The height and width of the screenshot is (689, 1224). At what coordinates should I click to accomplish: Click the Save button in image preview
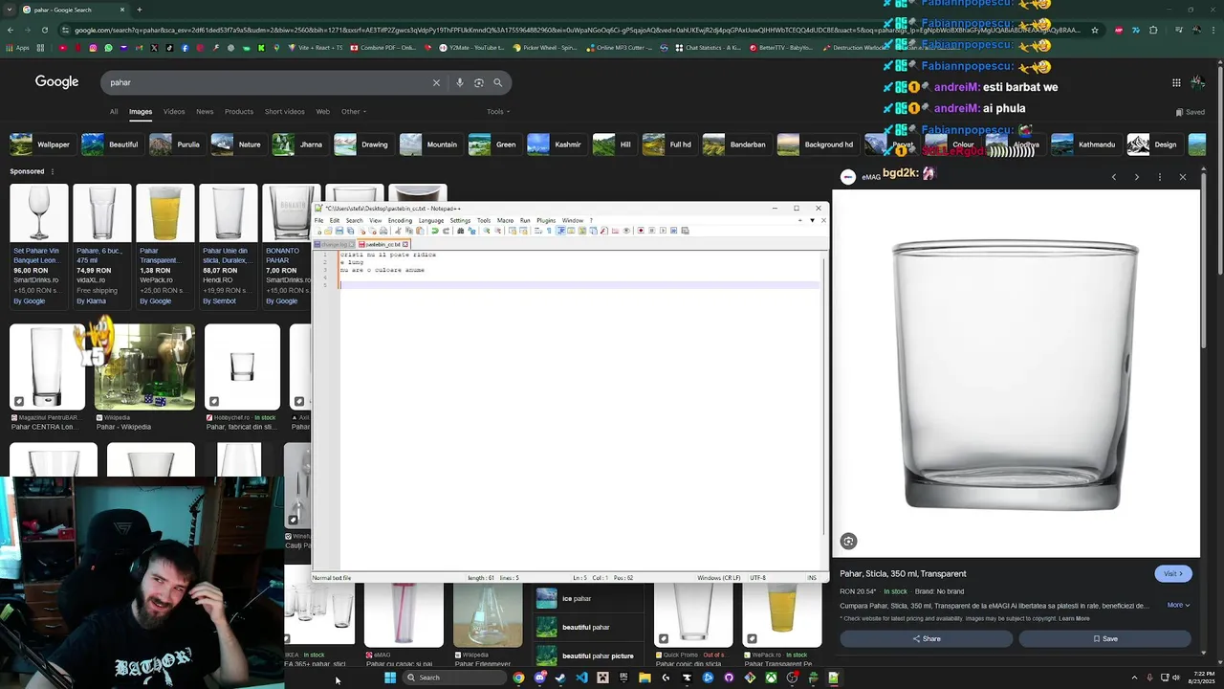(x=1105, y=638)
